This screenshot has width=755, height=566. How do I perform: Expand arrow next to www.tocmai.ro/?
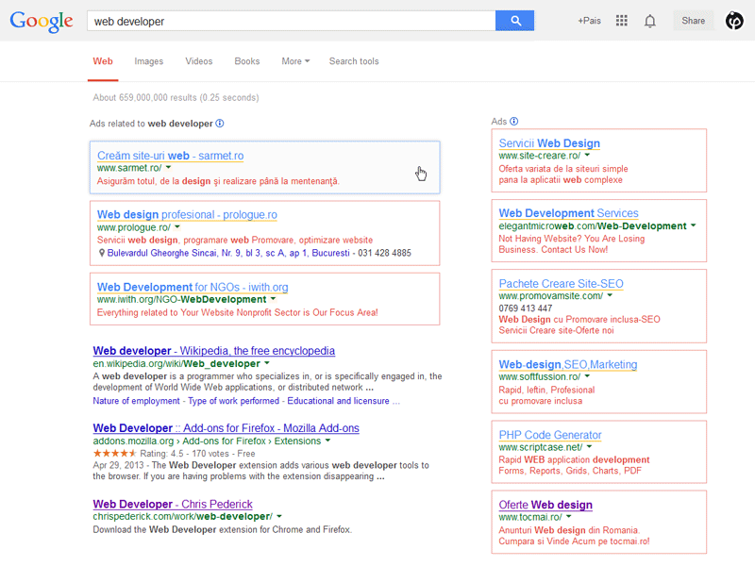pyautogui.click(x=569, y=516)
